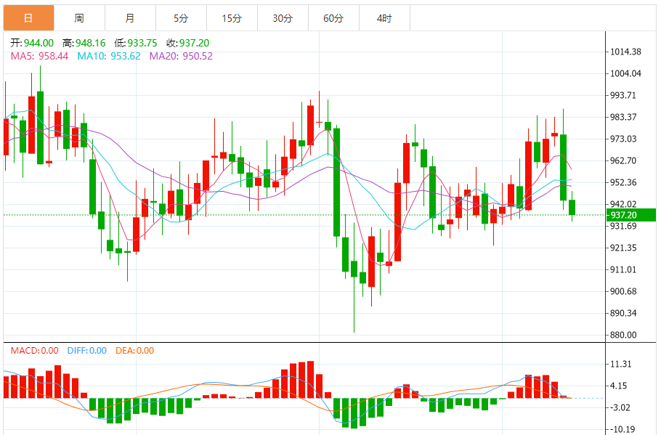Click the 低:933.75 low price text

pyautogui.click(x=136, y=43)
